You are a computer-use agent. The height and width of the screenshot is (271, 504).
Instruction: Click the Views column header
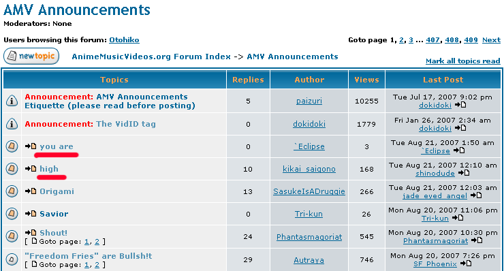[x=366, y=80]
